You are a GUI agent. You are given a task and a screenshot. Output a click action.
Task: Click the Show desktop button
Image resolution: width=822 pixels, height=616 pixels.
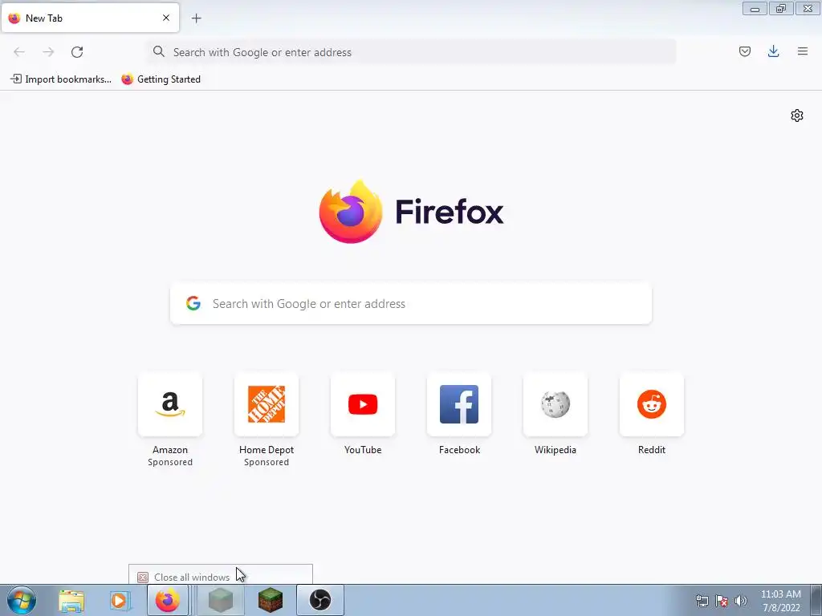pos(816,600)
